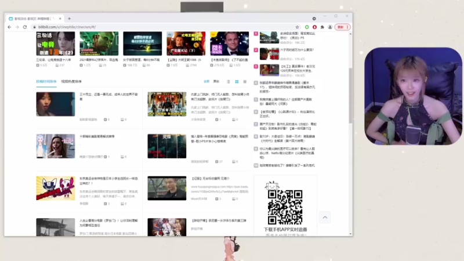Open thumbnail of man in black jacket

click(x=167, y=188)
